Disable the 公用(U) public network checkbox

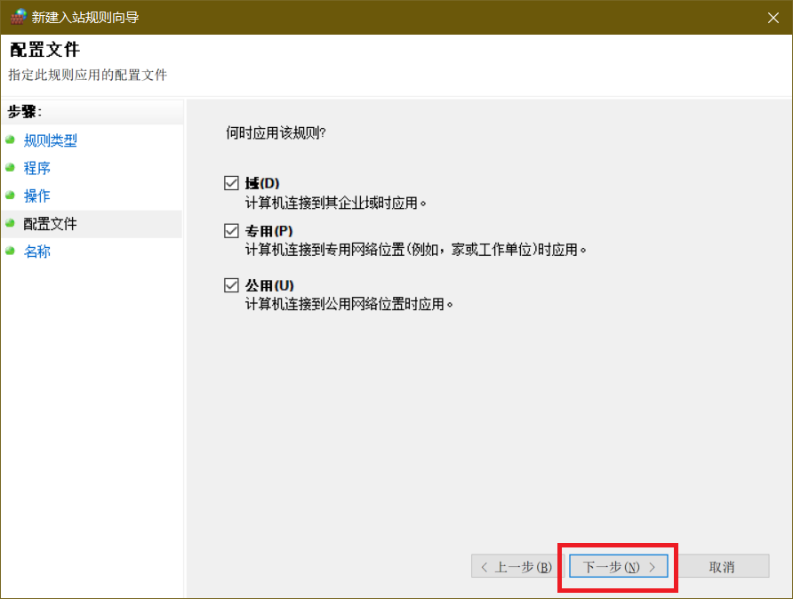click(x=232, y=285)
